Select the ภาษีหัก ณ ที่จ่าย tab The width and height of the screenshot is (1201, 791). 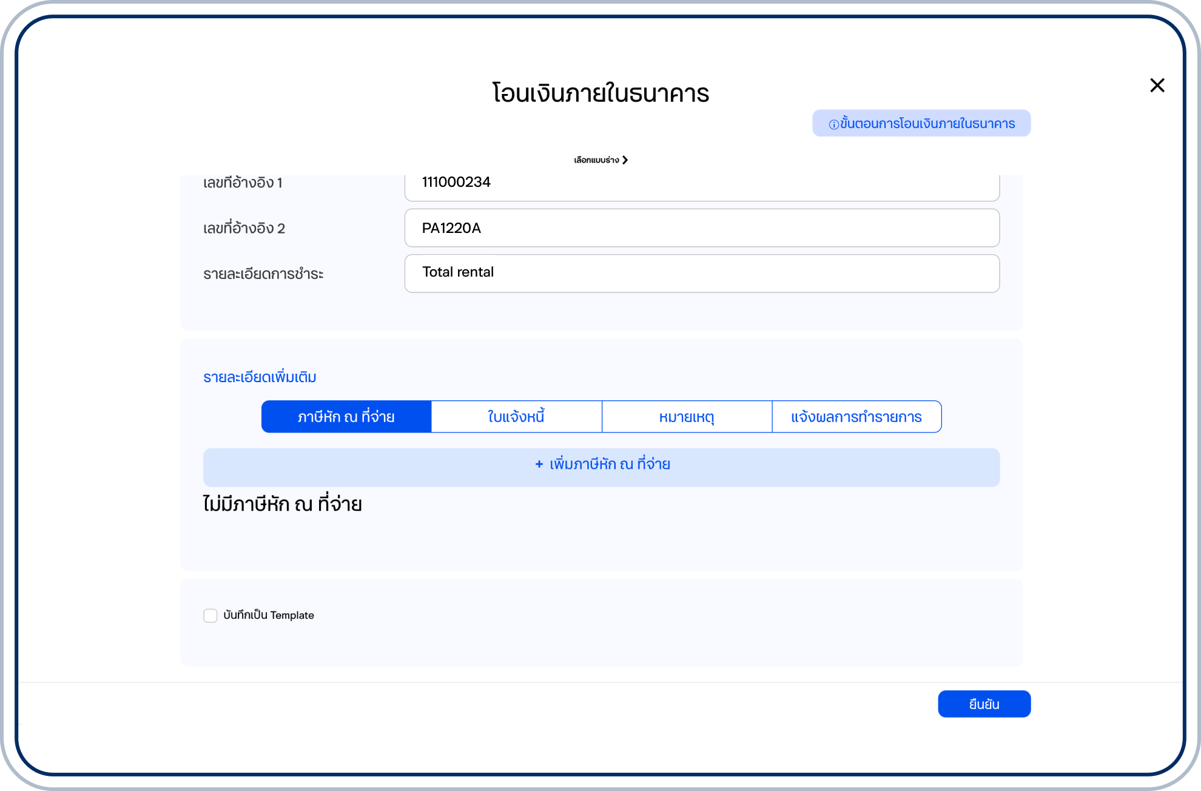346,417
